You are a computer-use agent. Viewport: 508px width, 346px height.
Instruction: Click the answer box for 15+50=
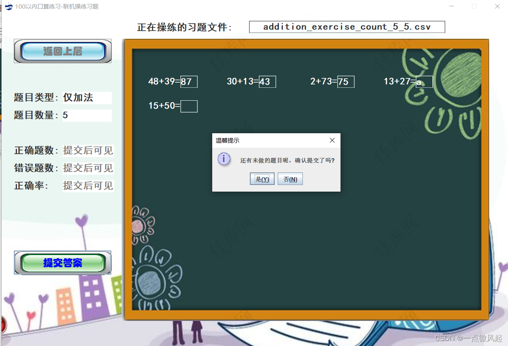189,106
